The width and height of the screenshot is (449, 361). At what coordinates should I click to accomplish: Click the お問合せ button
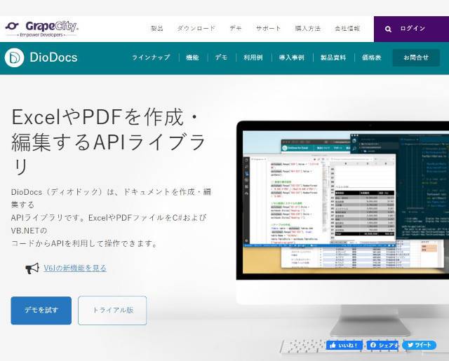pos(416,57)
